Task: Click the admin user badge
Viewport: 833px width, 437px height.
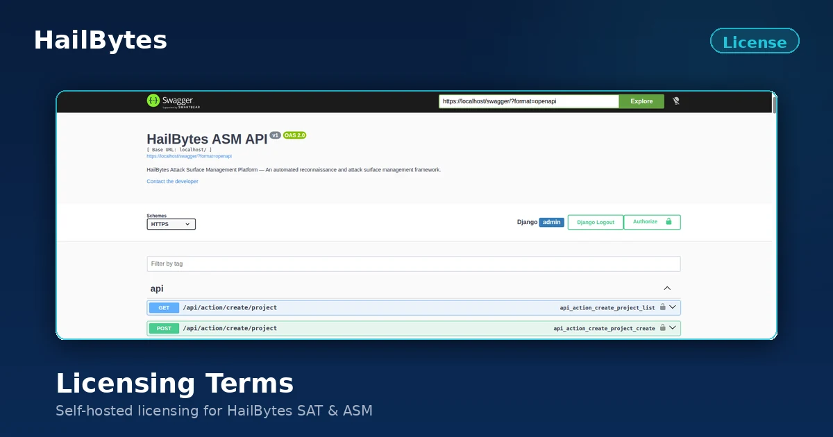Action: pyautogui.click(x=552, y=222)
